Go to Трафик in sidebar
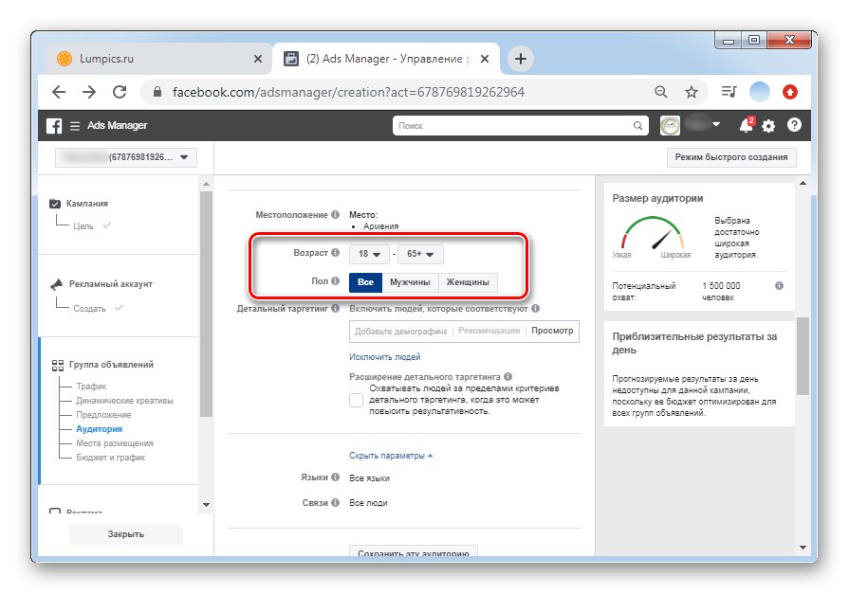Image resolution: width=849 pixels, height=594 pixels. pyautogui.click(x=91, y=387)
